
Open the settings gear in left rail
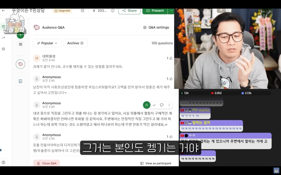pos(3,49)
